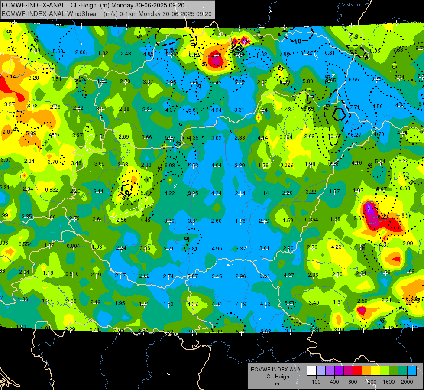The height and width of the screenshot is (390, 424).
Task: Click the legend tick label '400'
Action: [x=334, y=382]
